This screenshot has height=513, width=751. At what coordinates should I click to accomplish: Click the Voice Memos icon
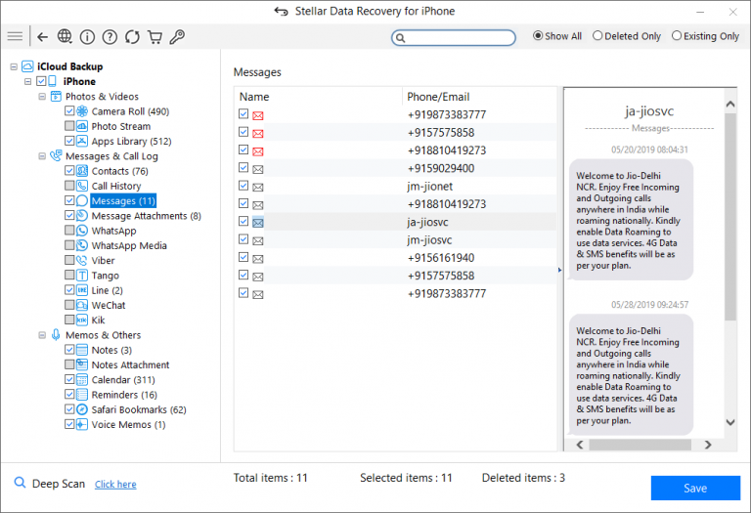[82, 424]
